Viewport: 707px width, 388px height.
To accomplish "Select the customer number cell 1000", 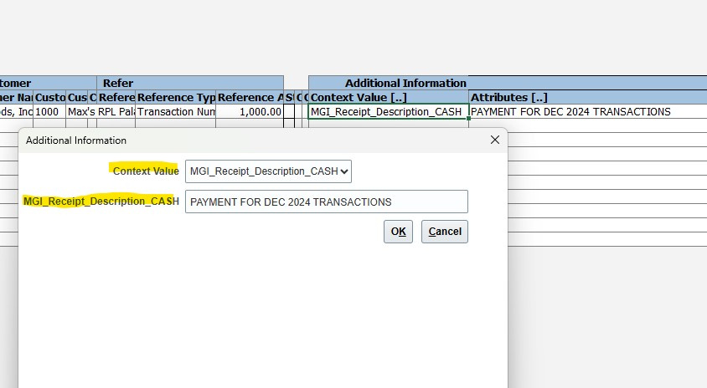I will coord(49,111).
